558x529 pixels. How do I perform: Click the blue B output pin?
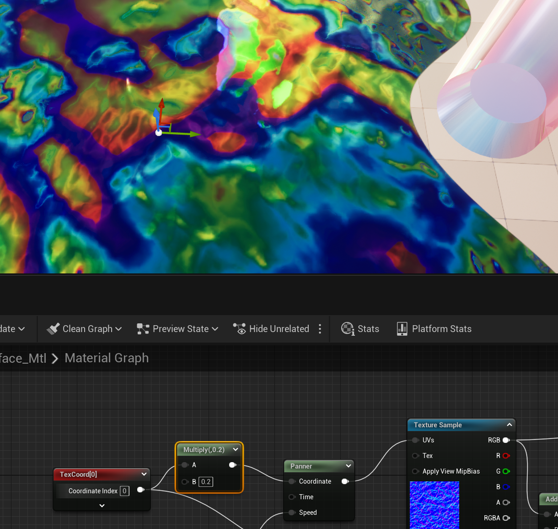pyautogui.click(x=506, y=487)
